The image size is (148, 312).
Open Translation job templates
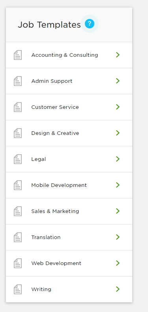(x=69, y=237)
